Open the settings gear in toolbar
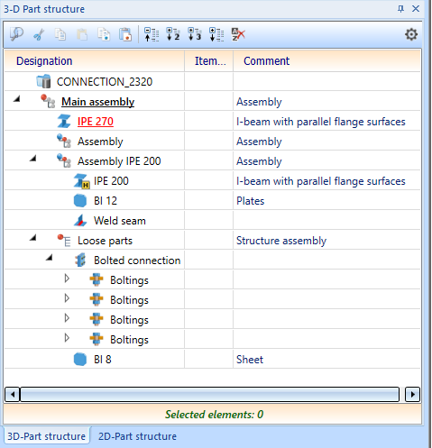Viewport: 432px width, 448px height. tap(411, 34)
